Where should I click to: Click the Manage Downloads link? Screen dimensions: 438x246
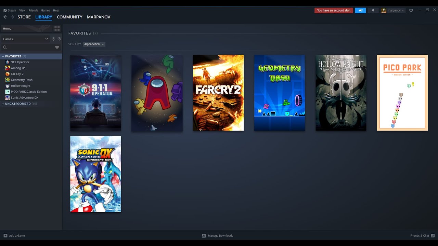[x=220, y=235]
